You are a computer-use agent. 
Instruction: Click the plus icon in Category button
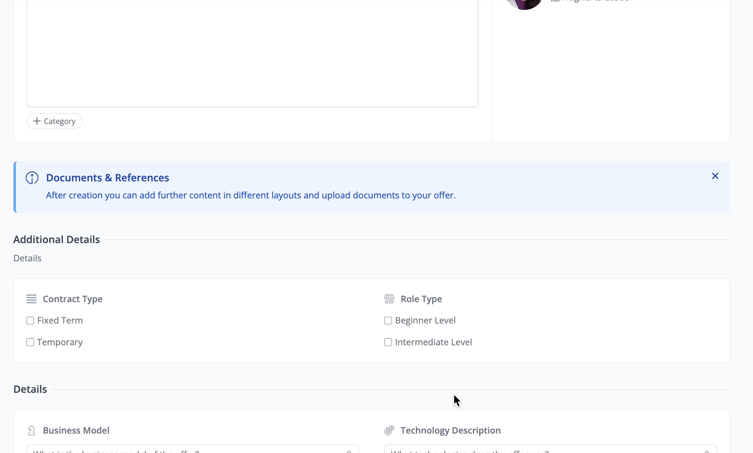point(37,121)
